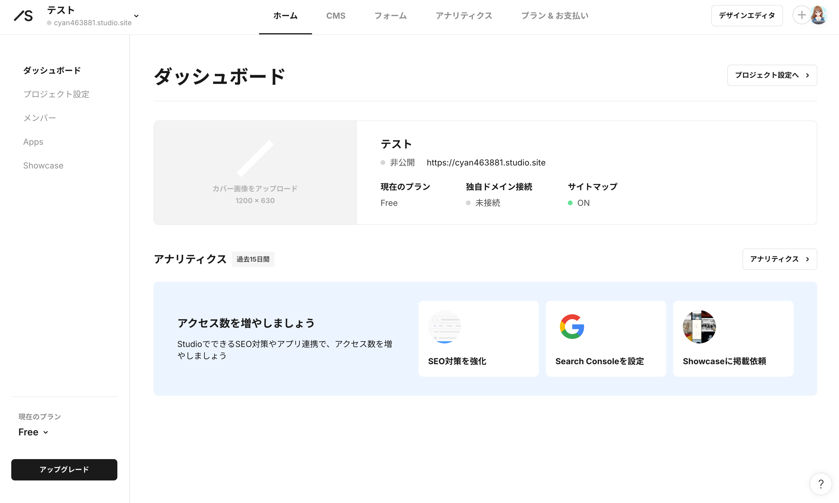Click the Studio logo icon
The height and width of the screenshot is (503, 839).
23,16
